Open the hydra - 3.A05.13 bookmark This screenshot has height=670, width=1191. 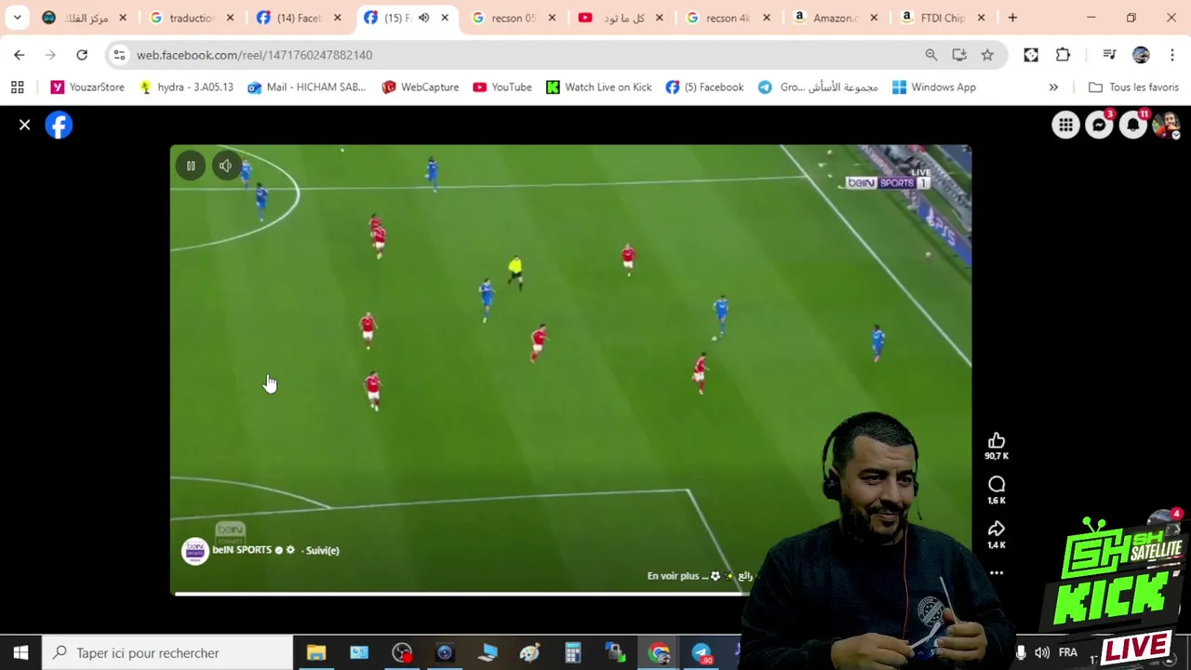point(186,87)
